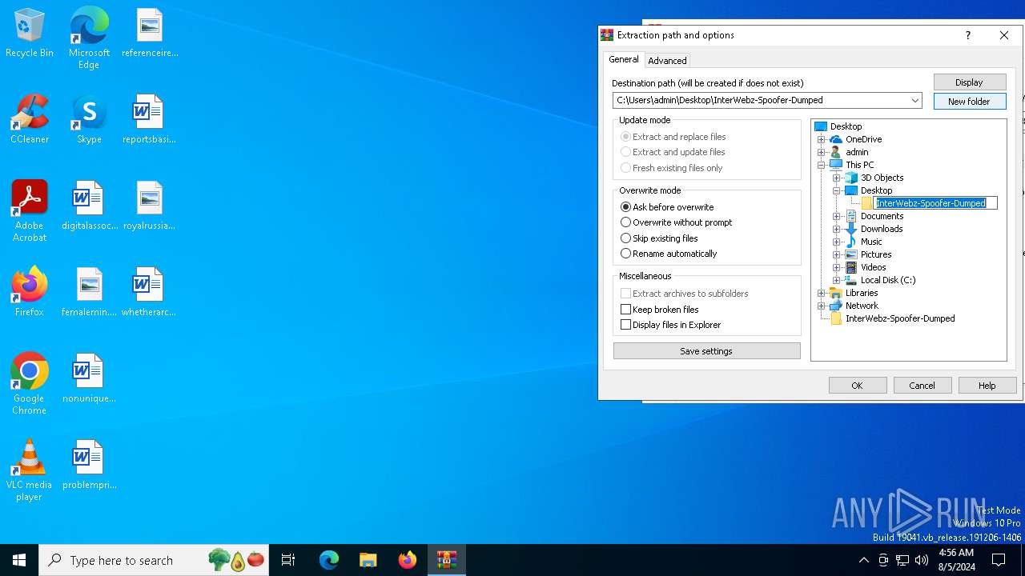Expand OneDrive node in folder tree
Screen dimensions: 1025x576
(x=821, y=139)
